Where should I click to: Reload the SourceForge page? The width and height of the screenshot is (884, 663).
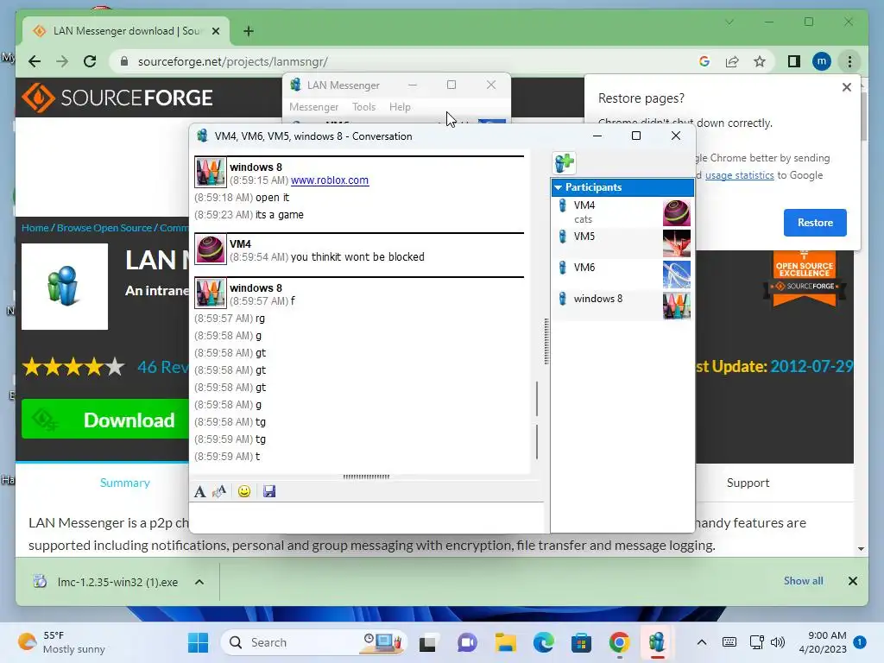(x=90, y=61)
